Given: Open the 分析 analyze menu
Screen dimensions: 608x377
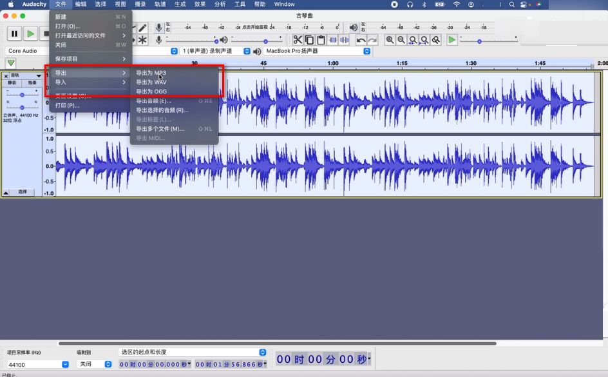Looking at the screenshot, I should click(220, 5).
